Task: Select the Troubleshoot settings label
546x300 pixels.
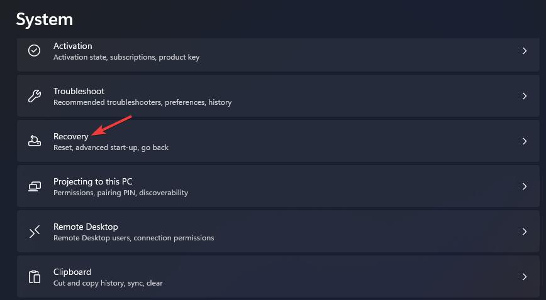Action: click(79, 91)
